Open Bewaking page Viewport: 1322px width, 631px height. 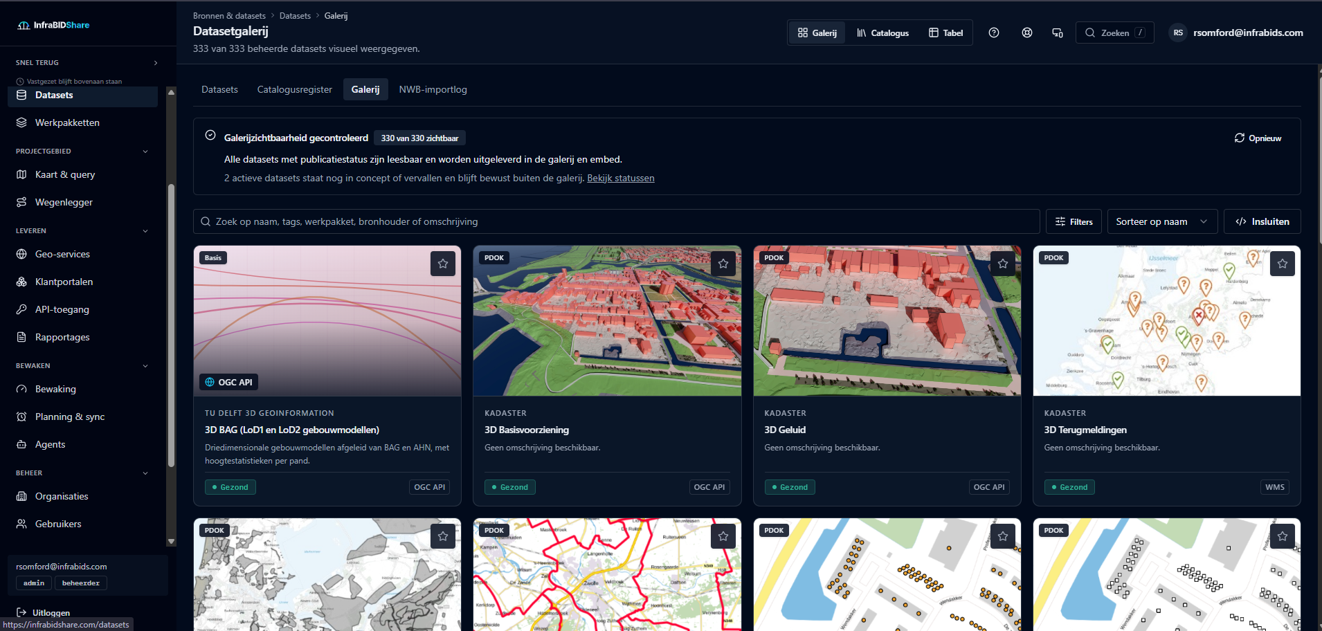click(x=82, y=389)
